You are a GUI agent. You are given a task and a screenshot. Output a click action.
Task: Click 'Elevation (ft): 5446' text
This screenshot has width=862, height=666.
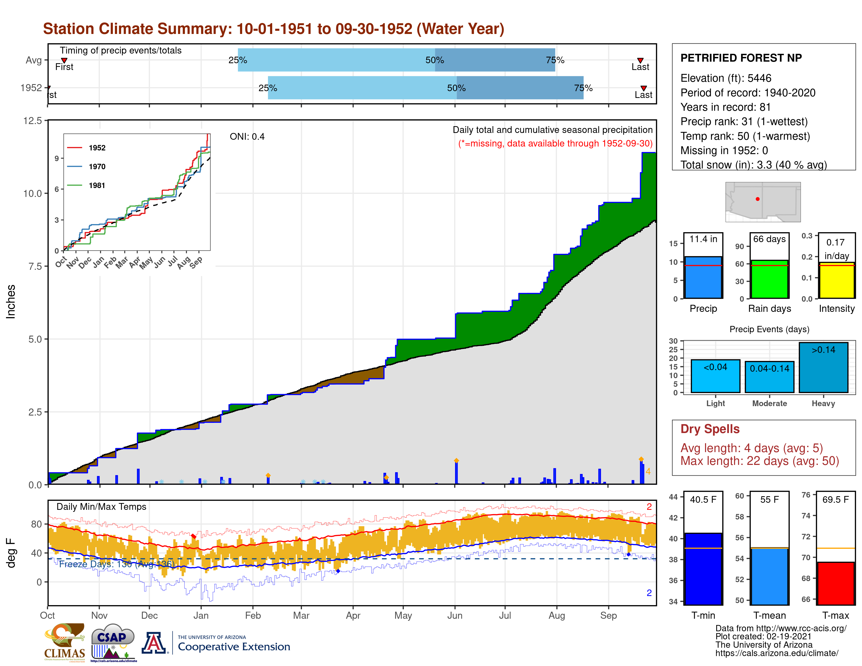coord(725,78)
